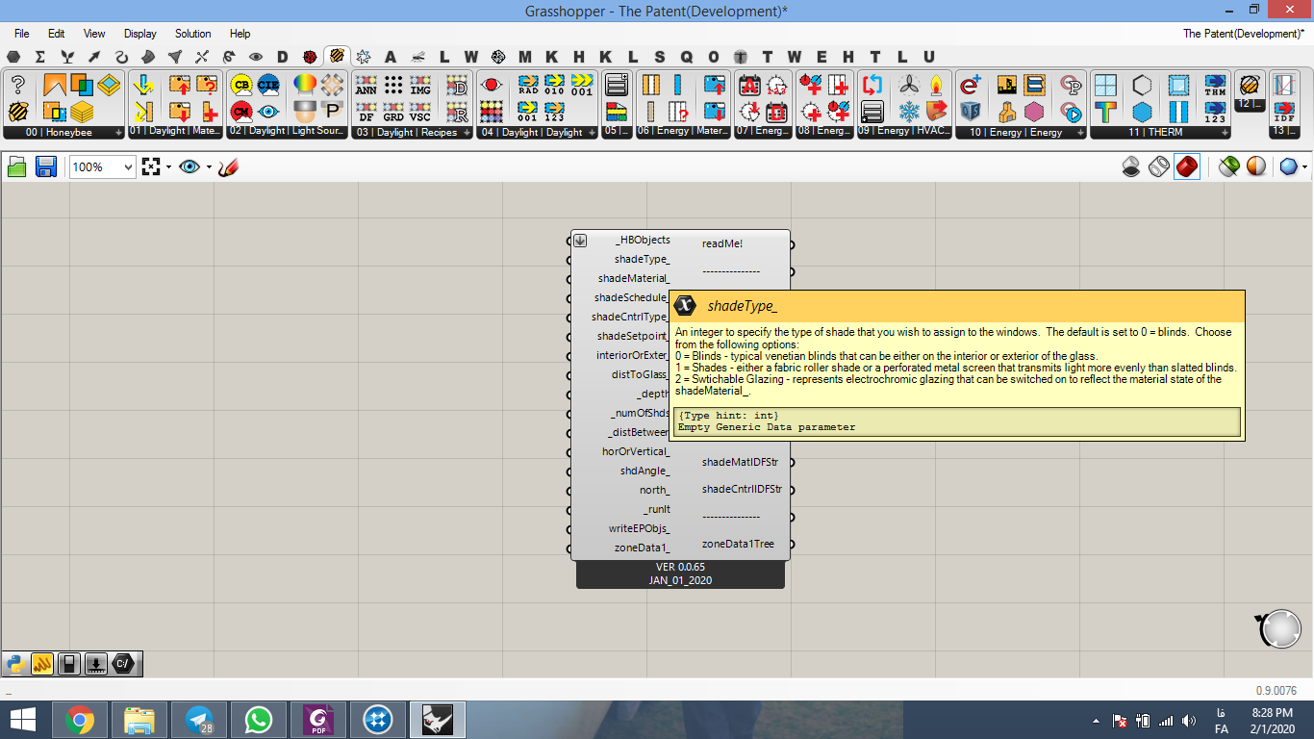Image resolution: width=1314 pixels, height=739 pixels.
Task: Toggle preview selected objects only button
Action: (1228, 166)
